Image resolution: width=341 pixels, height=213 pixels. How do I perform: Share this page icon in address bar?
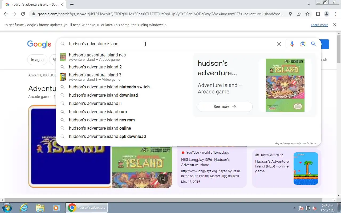(x=299, y=14)
